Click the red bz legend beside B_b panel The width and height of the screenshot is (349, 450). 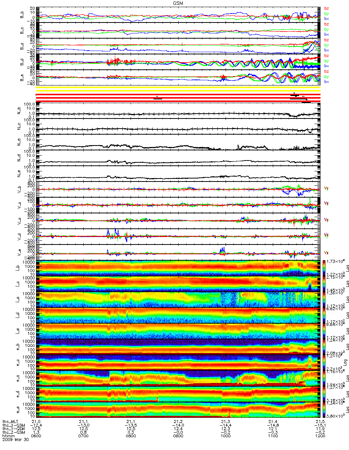(x=326, y=8)
